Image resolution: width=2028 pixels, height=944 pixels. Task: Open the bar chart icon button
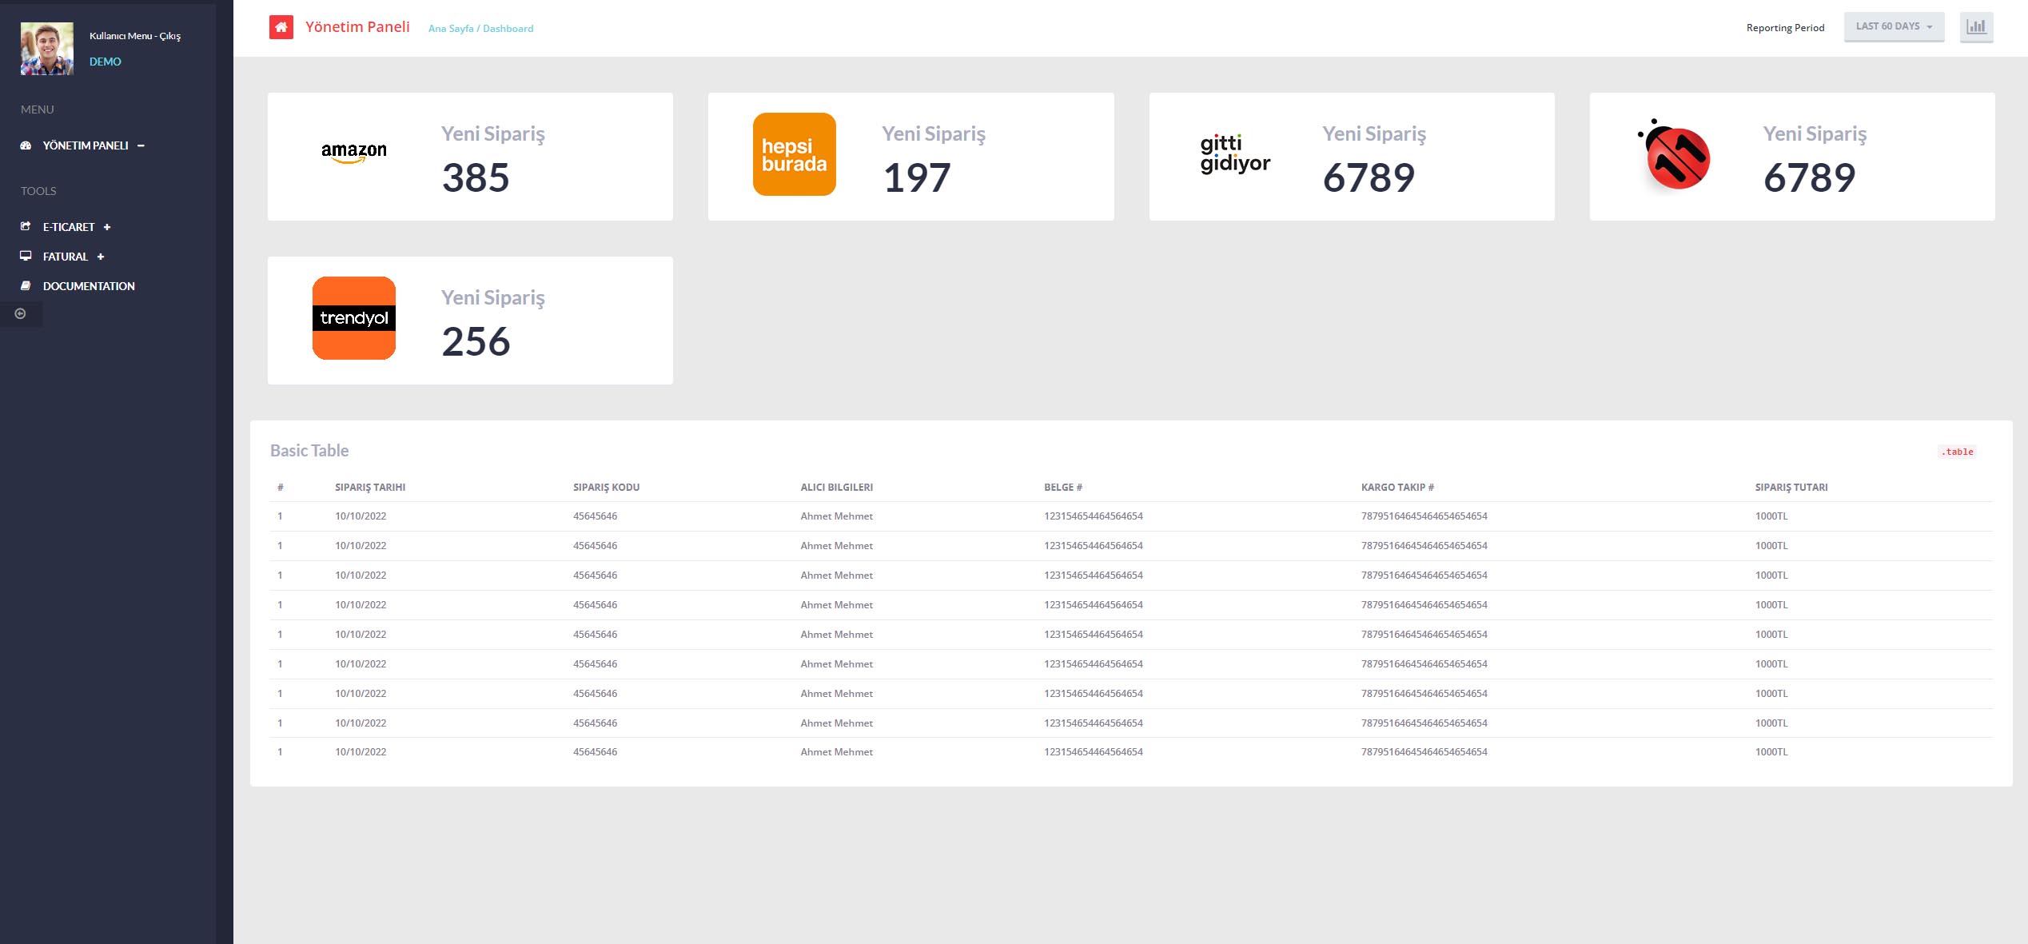pos(1976,27)
